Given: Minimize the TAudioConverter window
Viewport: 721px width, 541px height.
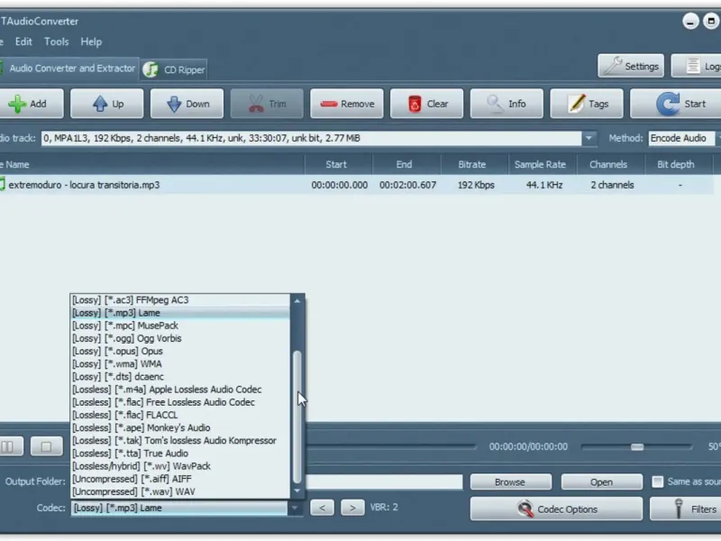Looking at the screenshot, I should tap(690, 21).
